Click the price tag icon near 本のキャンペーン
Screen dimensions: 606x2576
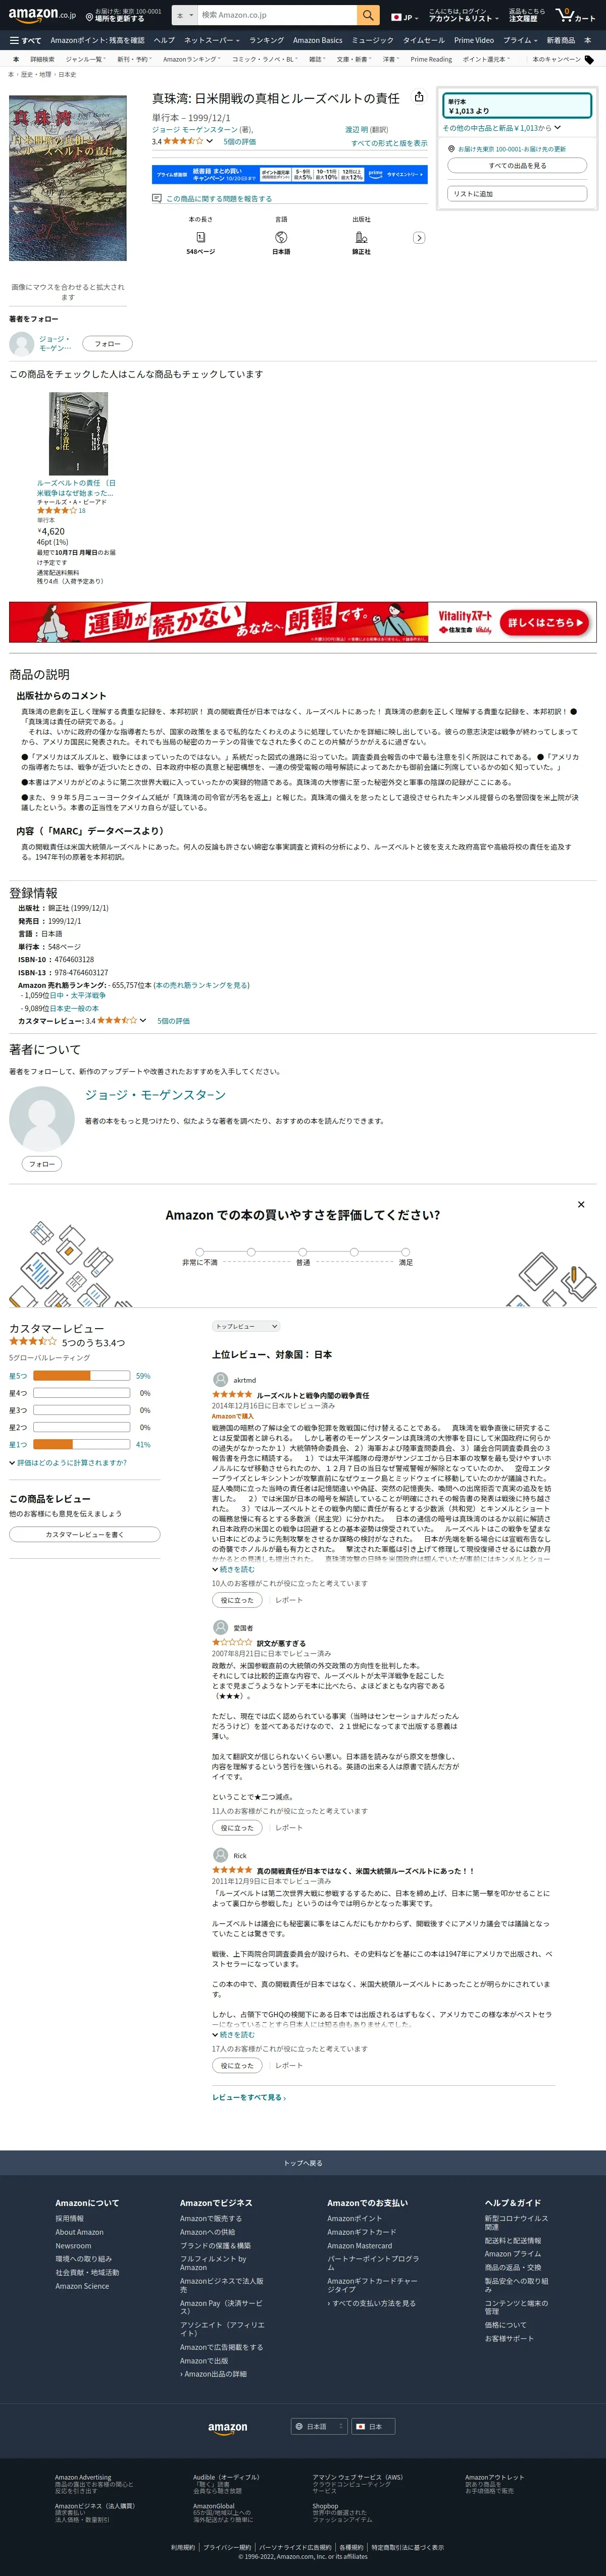(x=589, y=60)
